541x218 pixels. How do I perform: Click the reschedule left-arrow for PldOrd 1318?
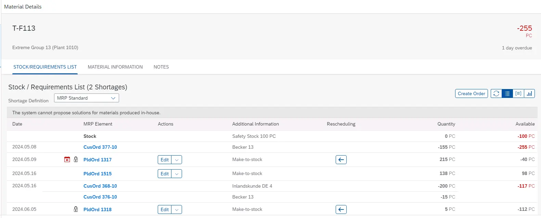pyautogui.click(x=341, y=209)
